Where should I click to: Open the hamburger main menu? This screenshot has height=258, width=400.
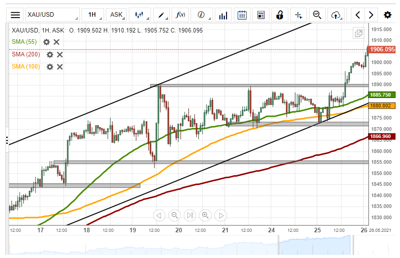(15, 14)
